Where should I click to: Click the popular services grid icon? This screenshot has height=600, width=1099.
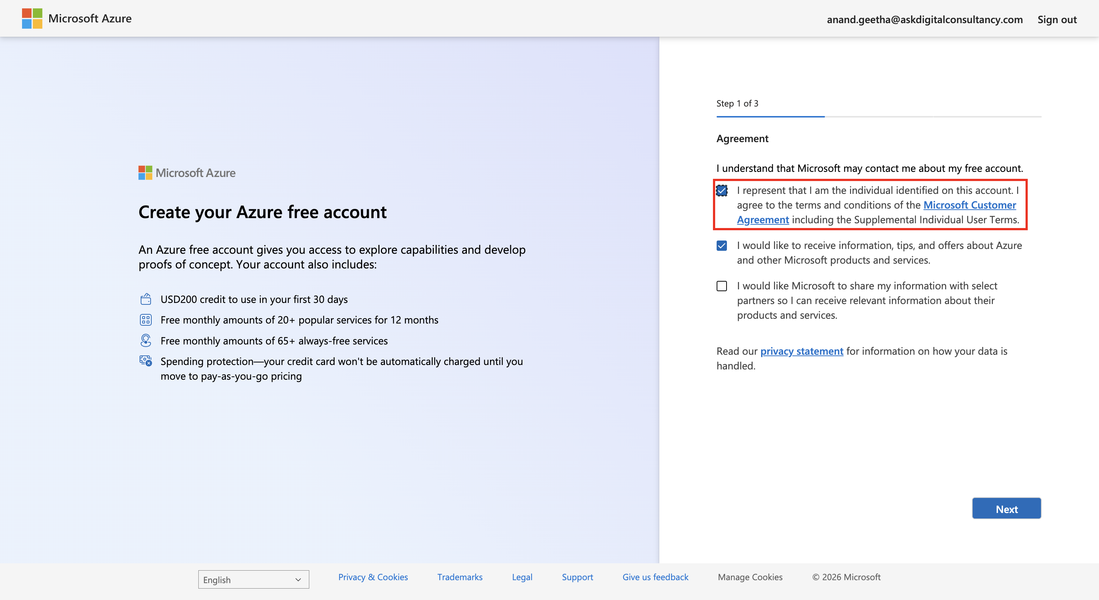[x=145, y=320]
